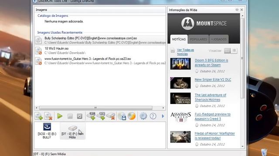Open Assassin's Creed 3 preview link
Viewport: 279px width, 156px height.
pyautogui.click(x=212, y=117)
